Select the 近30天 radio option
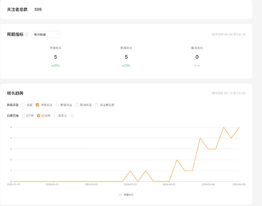 click(39, 116)
